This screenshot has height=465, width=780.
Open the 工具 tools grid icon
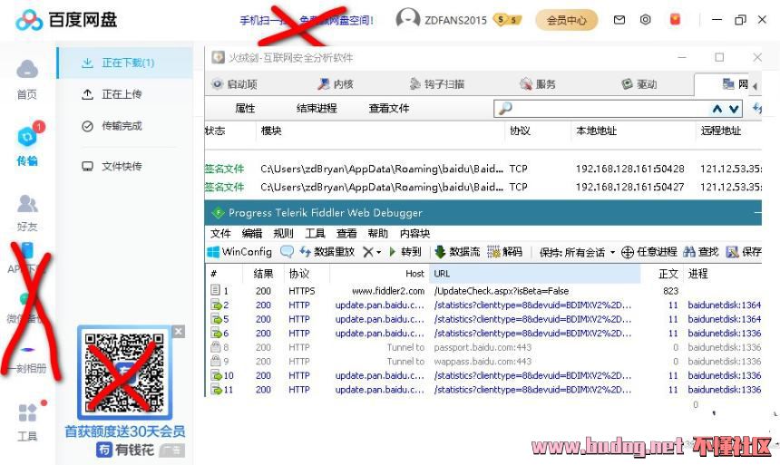27,412
